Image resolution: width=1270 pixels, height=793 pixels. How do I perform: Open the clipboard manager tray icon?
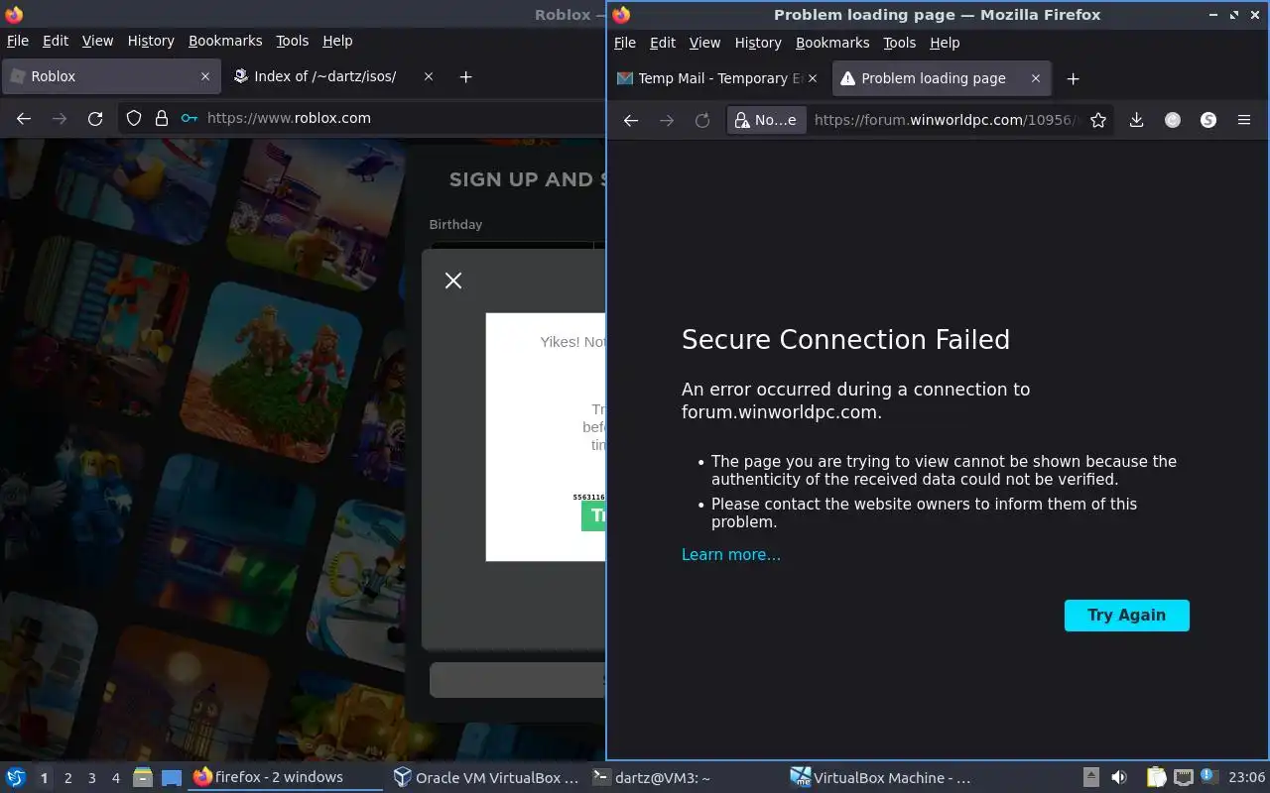point(1157,777)
